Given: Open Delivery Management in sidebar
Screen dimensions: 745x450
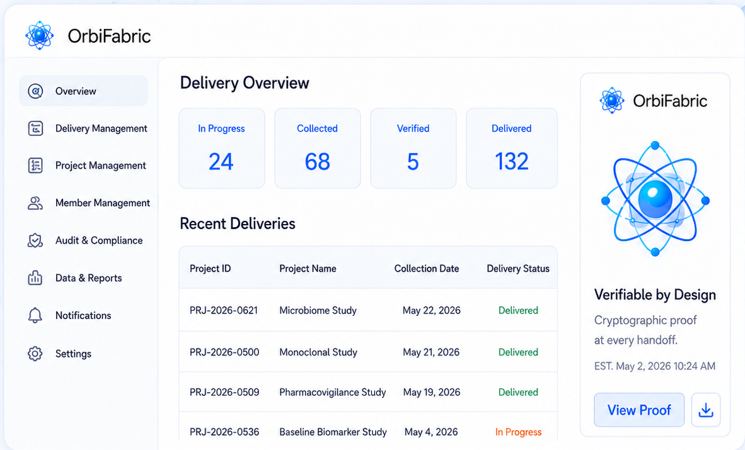Looking at the screenshot, I should 101,128.
